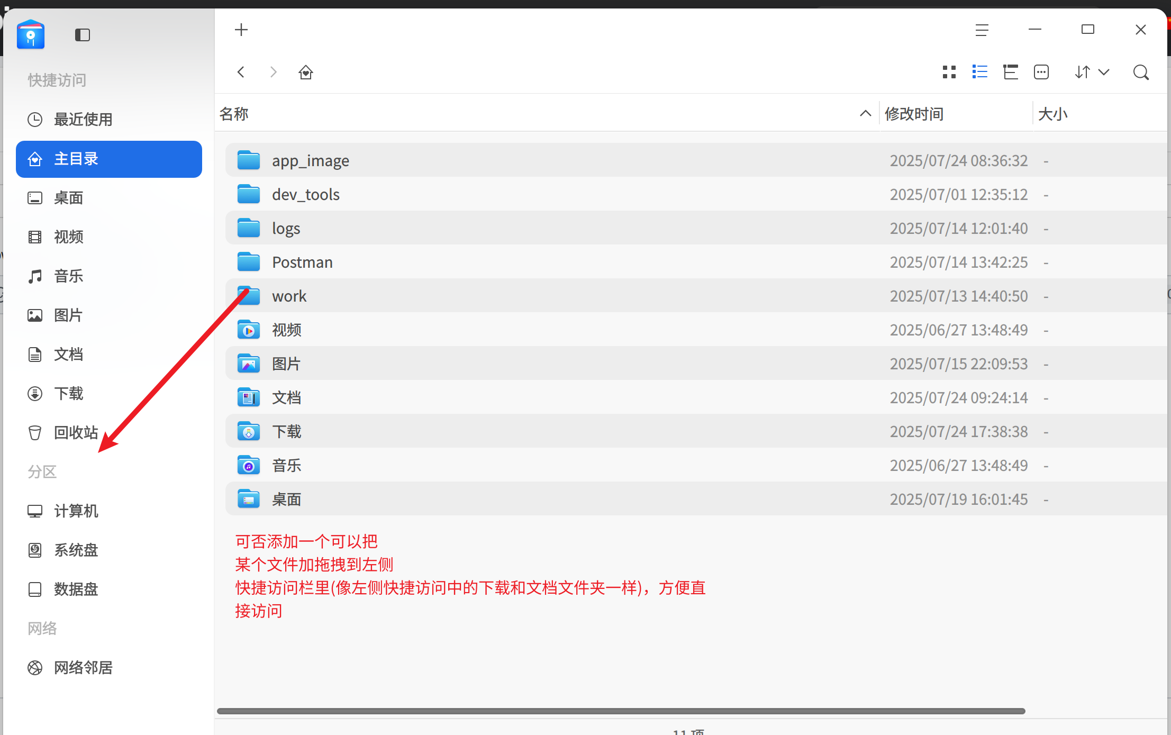
Task: Go back with the left arrow
Action: (241, 72)
